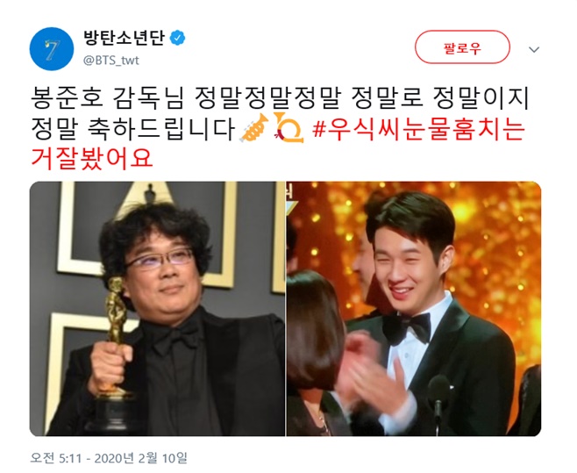Click the postal horn emoji in tweet
The height and width of the screenshot is (473, 577).
point(288,127)
